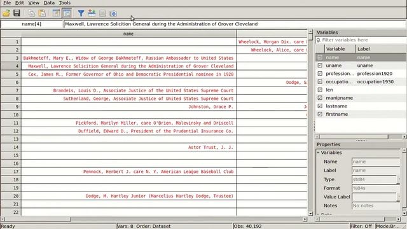Click the Variables panel toggle icon
Screen dimensions: 407x229
[x=92, y=13]
